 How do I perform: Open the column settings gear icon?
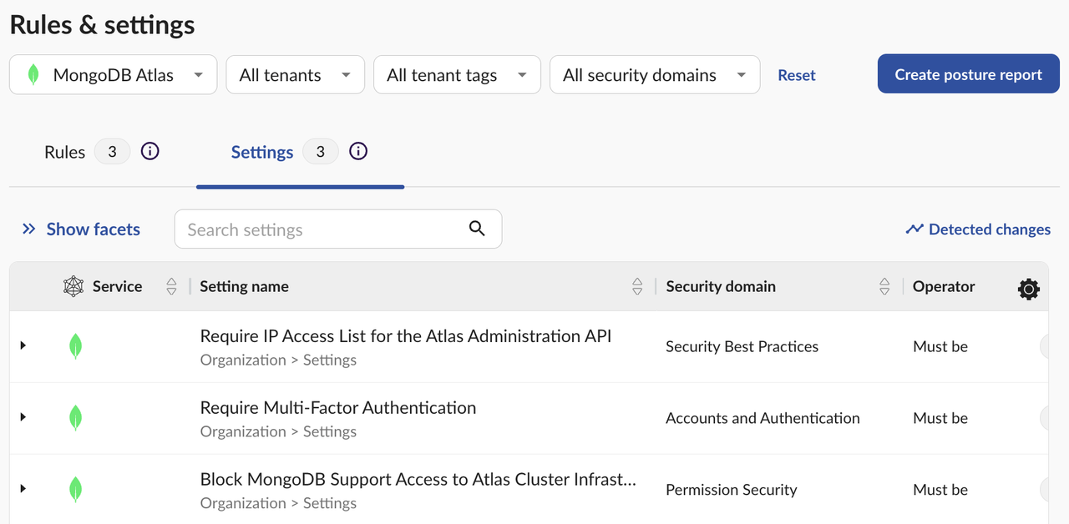[1029, 289]
